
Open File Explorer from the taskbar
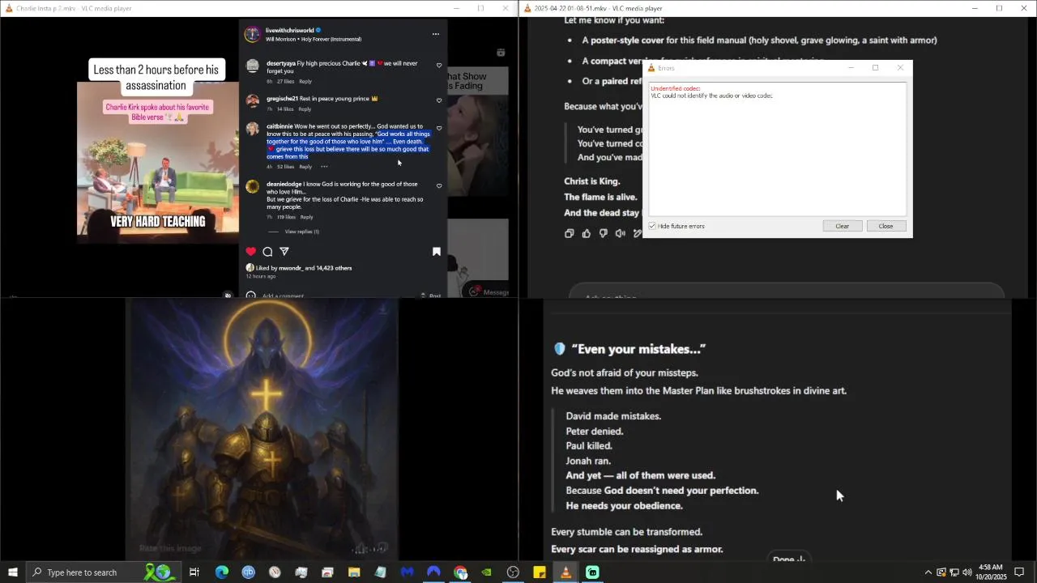coord(354,572)
